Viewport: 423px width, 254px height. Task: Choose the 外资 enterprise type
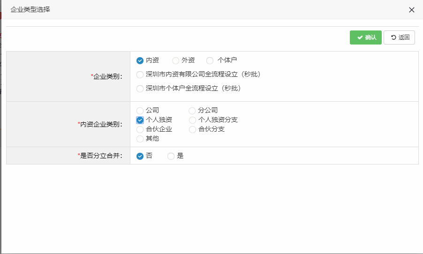click(x=176, y=60)
